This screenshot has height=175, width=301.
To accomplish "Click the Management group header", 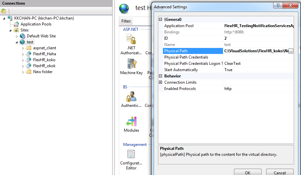I will (x=135, y=145).
